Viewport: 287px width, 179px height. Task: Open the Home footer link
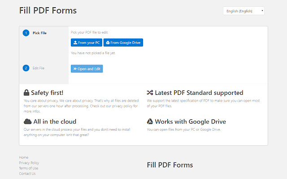pos(24,158)
